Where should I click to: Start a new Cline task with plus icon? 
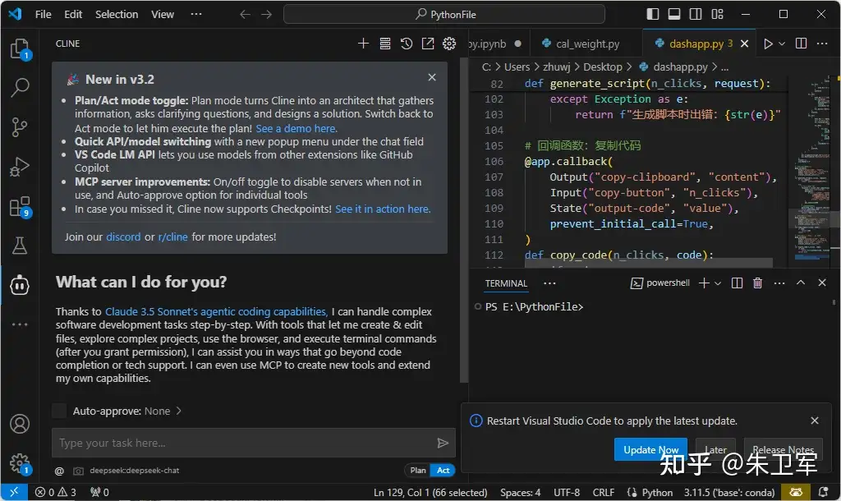[363, 44]
